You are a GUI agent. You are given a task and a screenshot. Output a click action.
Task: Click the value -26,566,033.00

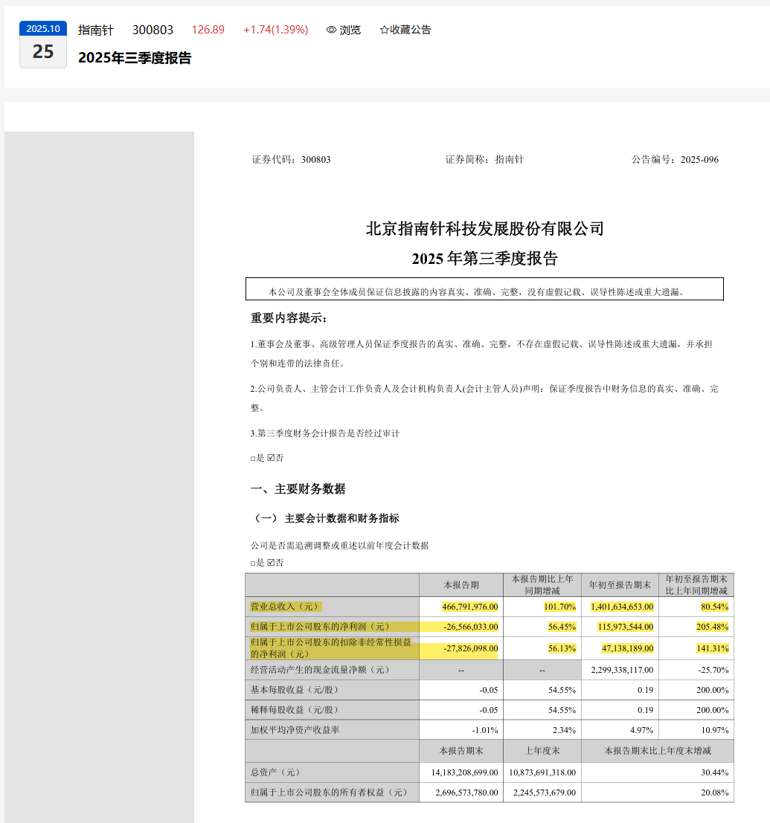click(471, 627)
